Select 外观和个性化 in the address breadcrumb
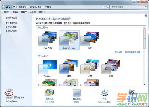149x107 pixels. click(36, 7)
